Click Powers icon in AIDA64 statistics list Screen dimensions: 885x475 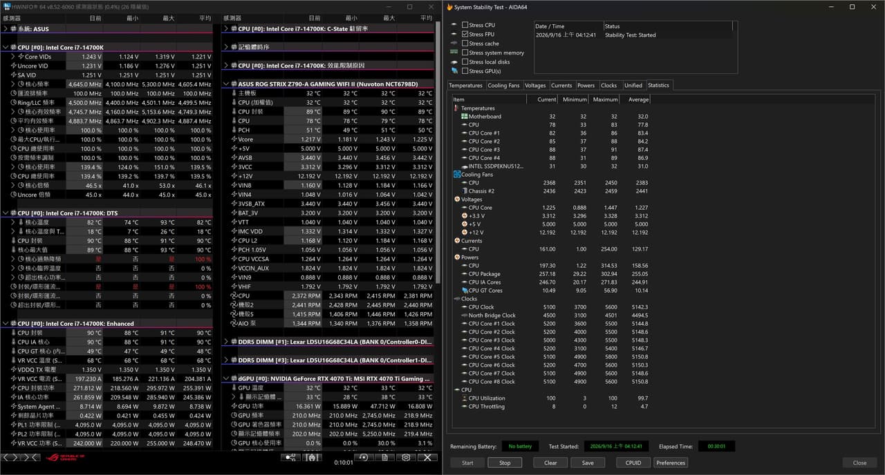(457, 258)
